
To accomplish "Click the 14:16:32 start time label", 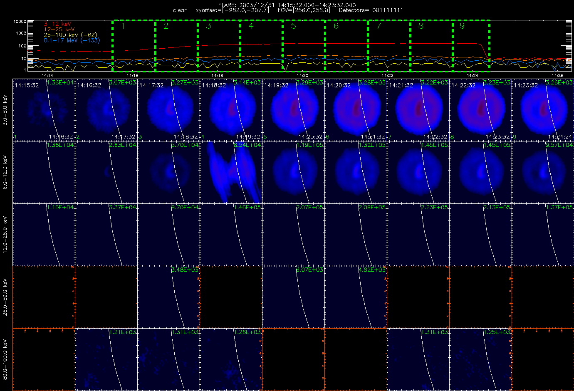I will click(x=89, y=85).
